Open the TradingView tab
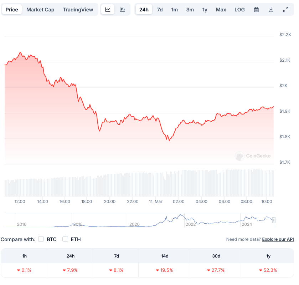 click(x=78, y=10)
